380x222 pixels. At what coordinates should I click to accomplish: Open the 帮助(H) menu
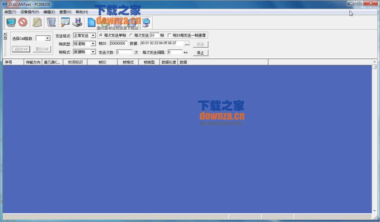[x=82, y=12]
